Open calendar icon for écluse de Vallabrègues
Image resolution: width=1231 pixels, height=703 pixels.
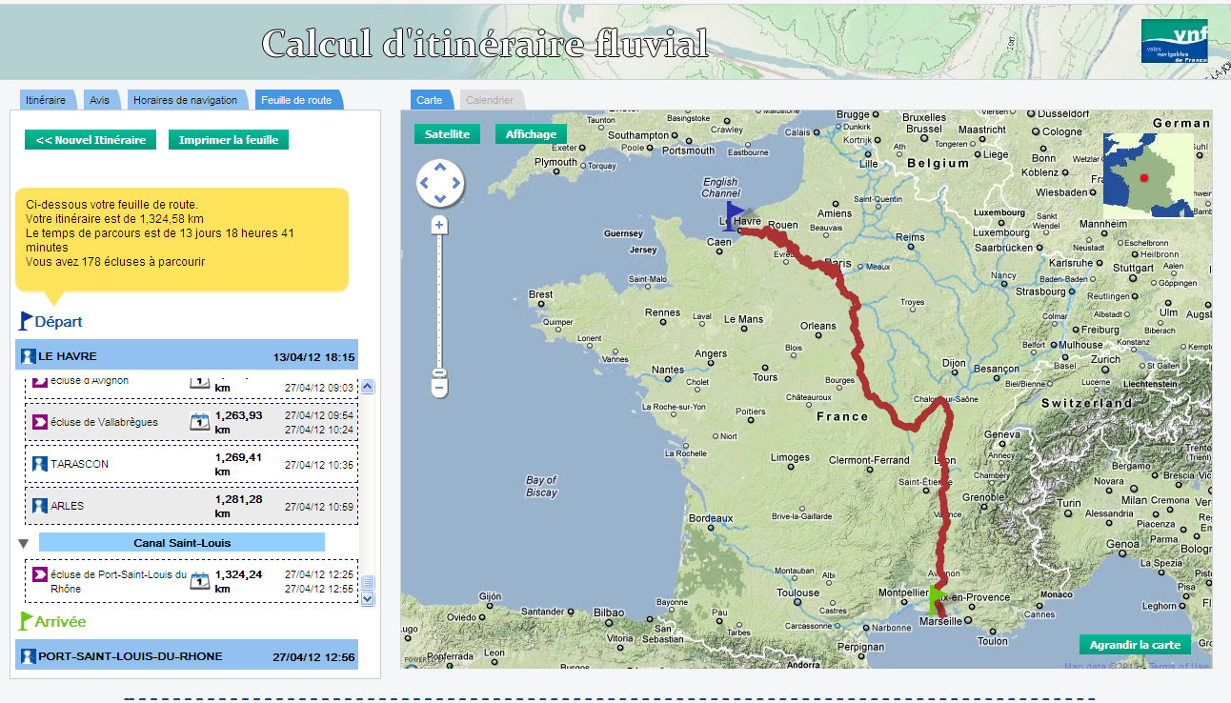(x=199, y=422)
